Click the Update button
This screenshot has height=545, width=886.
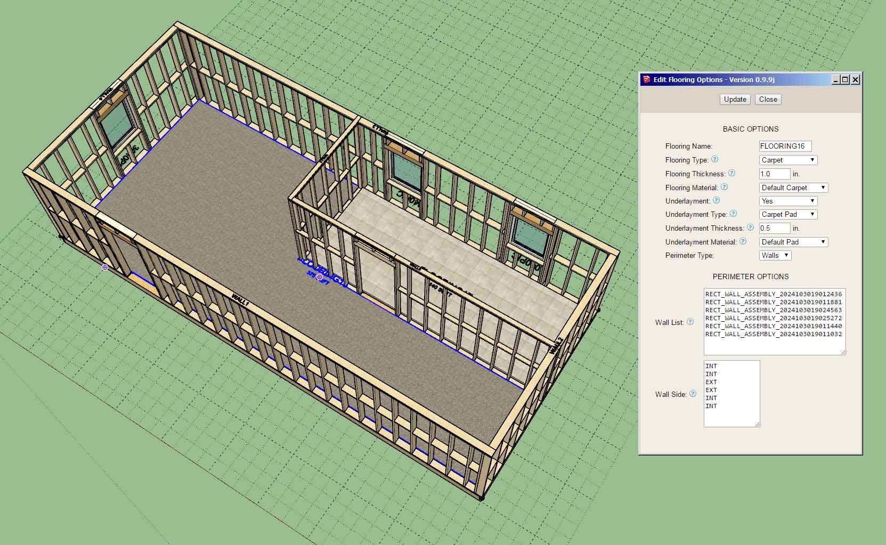pos(735,99)
